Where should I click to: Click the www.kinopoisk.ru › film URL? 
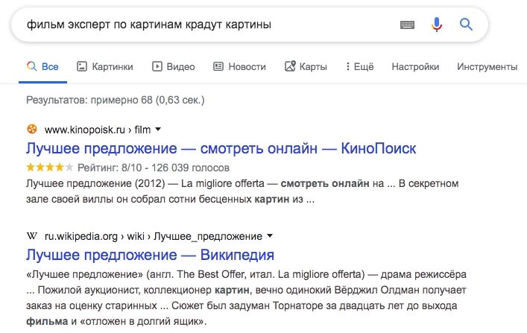[x=98, y=130]
